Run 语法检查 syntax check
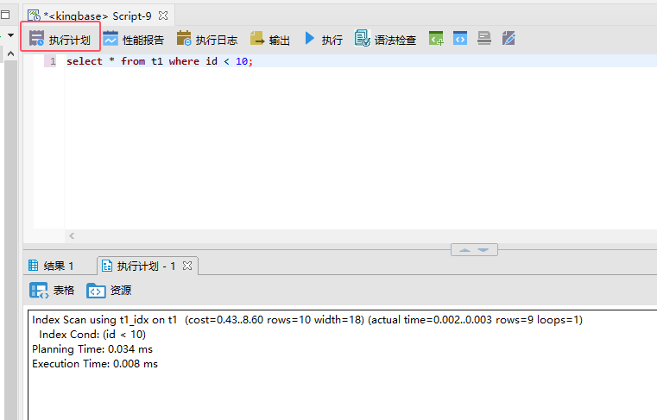The width and height of the screenshot is (657, 420). 386,40
